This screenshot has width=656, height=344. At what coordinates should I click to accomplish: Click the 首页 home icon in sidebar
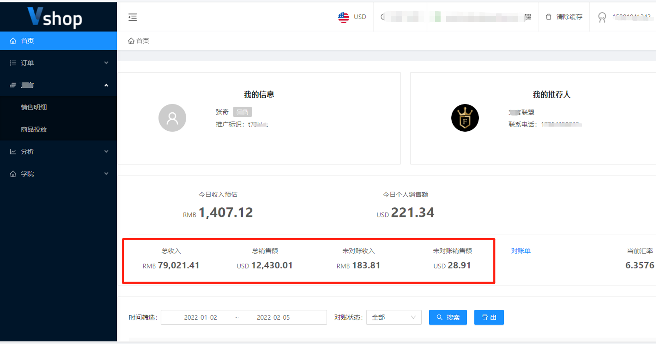tap(13, 41)
